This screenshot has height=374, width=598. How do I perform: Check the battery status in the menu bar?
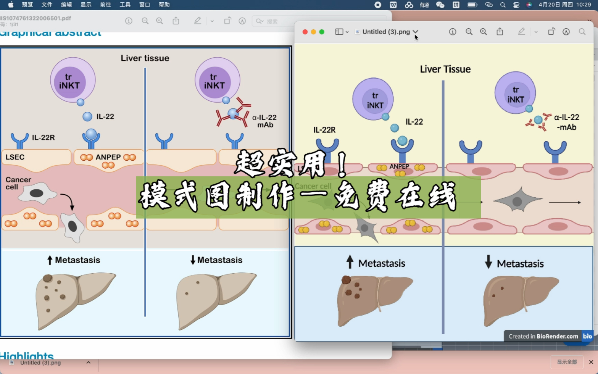tap(472, 5)
